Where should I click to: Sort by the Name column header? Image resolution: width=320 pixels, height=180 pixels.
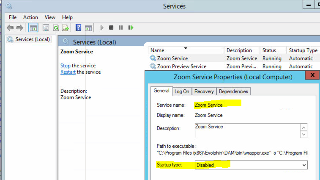point(186,50)
